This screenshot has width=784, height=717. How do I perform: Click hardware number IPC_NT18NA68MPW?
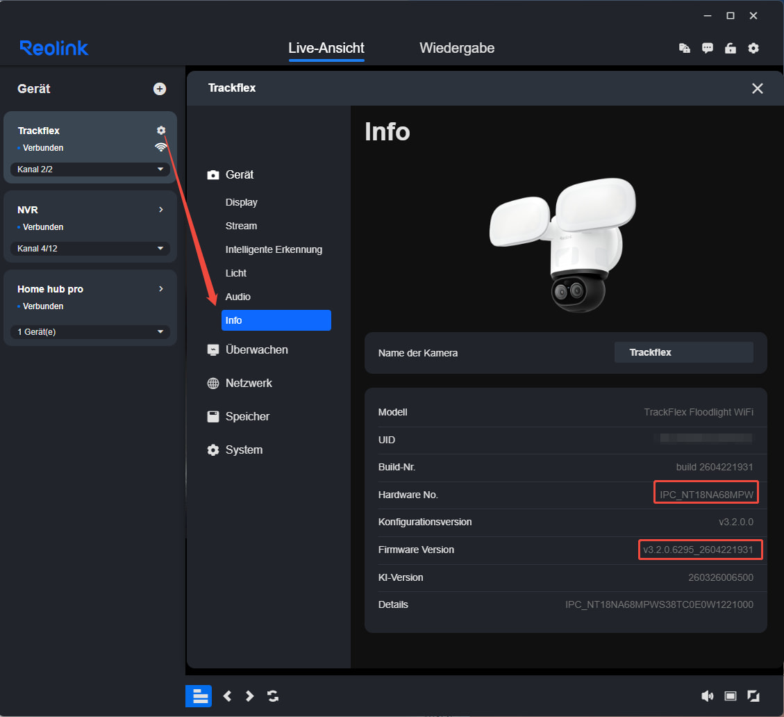click(706, 495)
